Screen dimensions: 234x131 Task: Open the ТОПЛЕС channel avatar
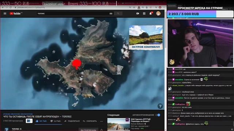[x=6, y=130]
